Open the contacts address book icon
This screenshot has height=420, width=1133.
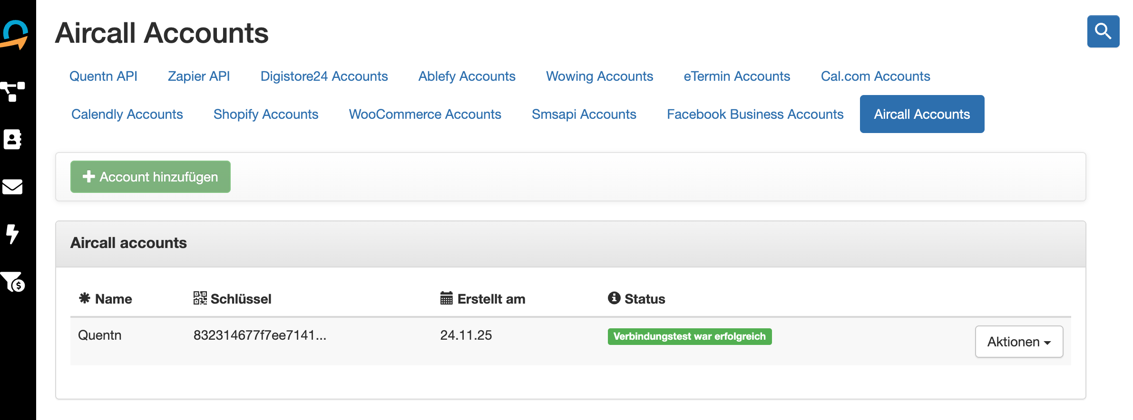[12, 139]
